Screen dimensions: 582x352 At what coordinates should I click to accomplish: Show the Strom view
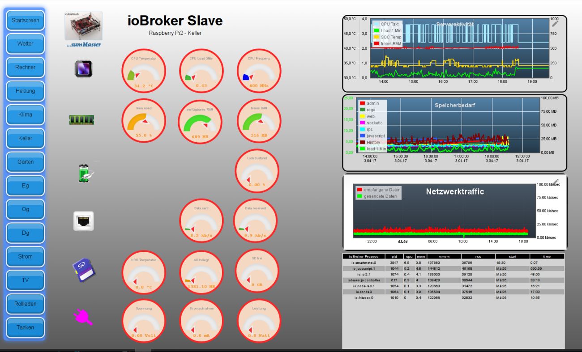pyautogui.click(x=26, y=257)
